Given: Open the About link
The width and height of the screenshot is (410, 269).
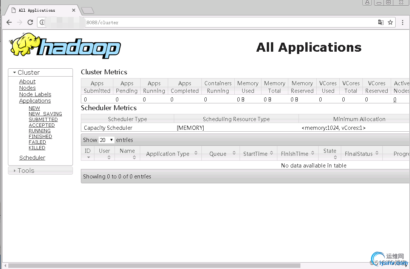Looking at the screenshot, I should 27,81.
